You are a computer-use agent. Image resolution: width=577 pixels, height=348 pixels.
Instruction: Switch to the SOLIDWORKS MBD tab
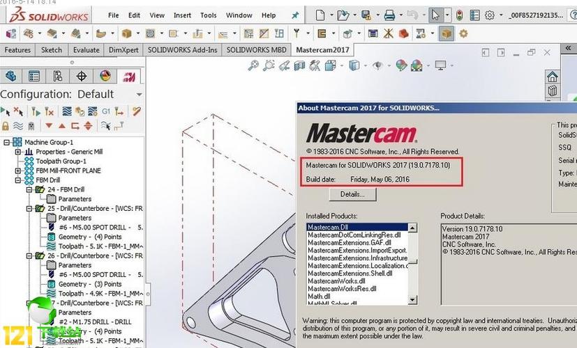pyautogui.click(x=256, y=50)
